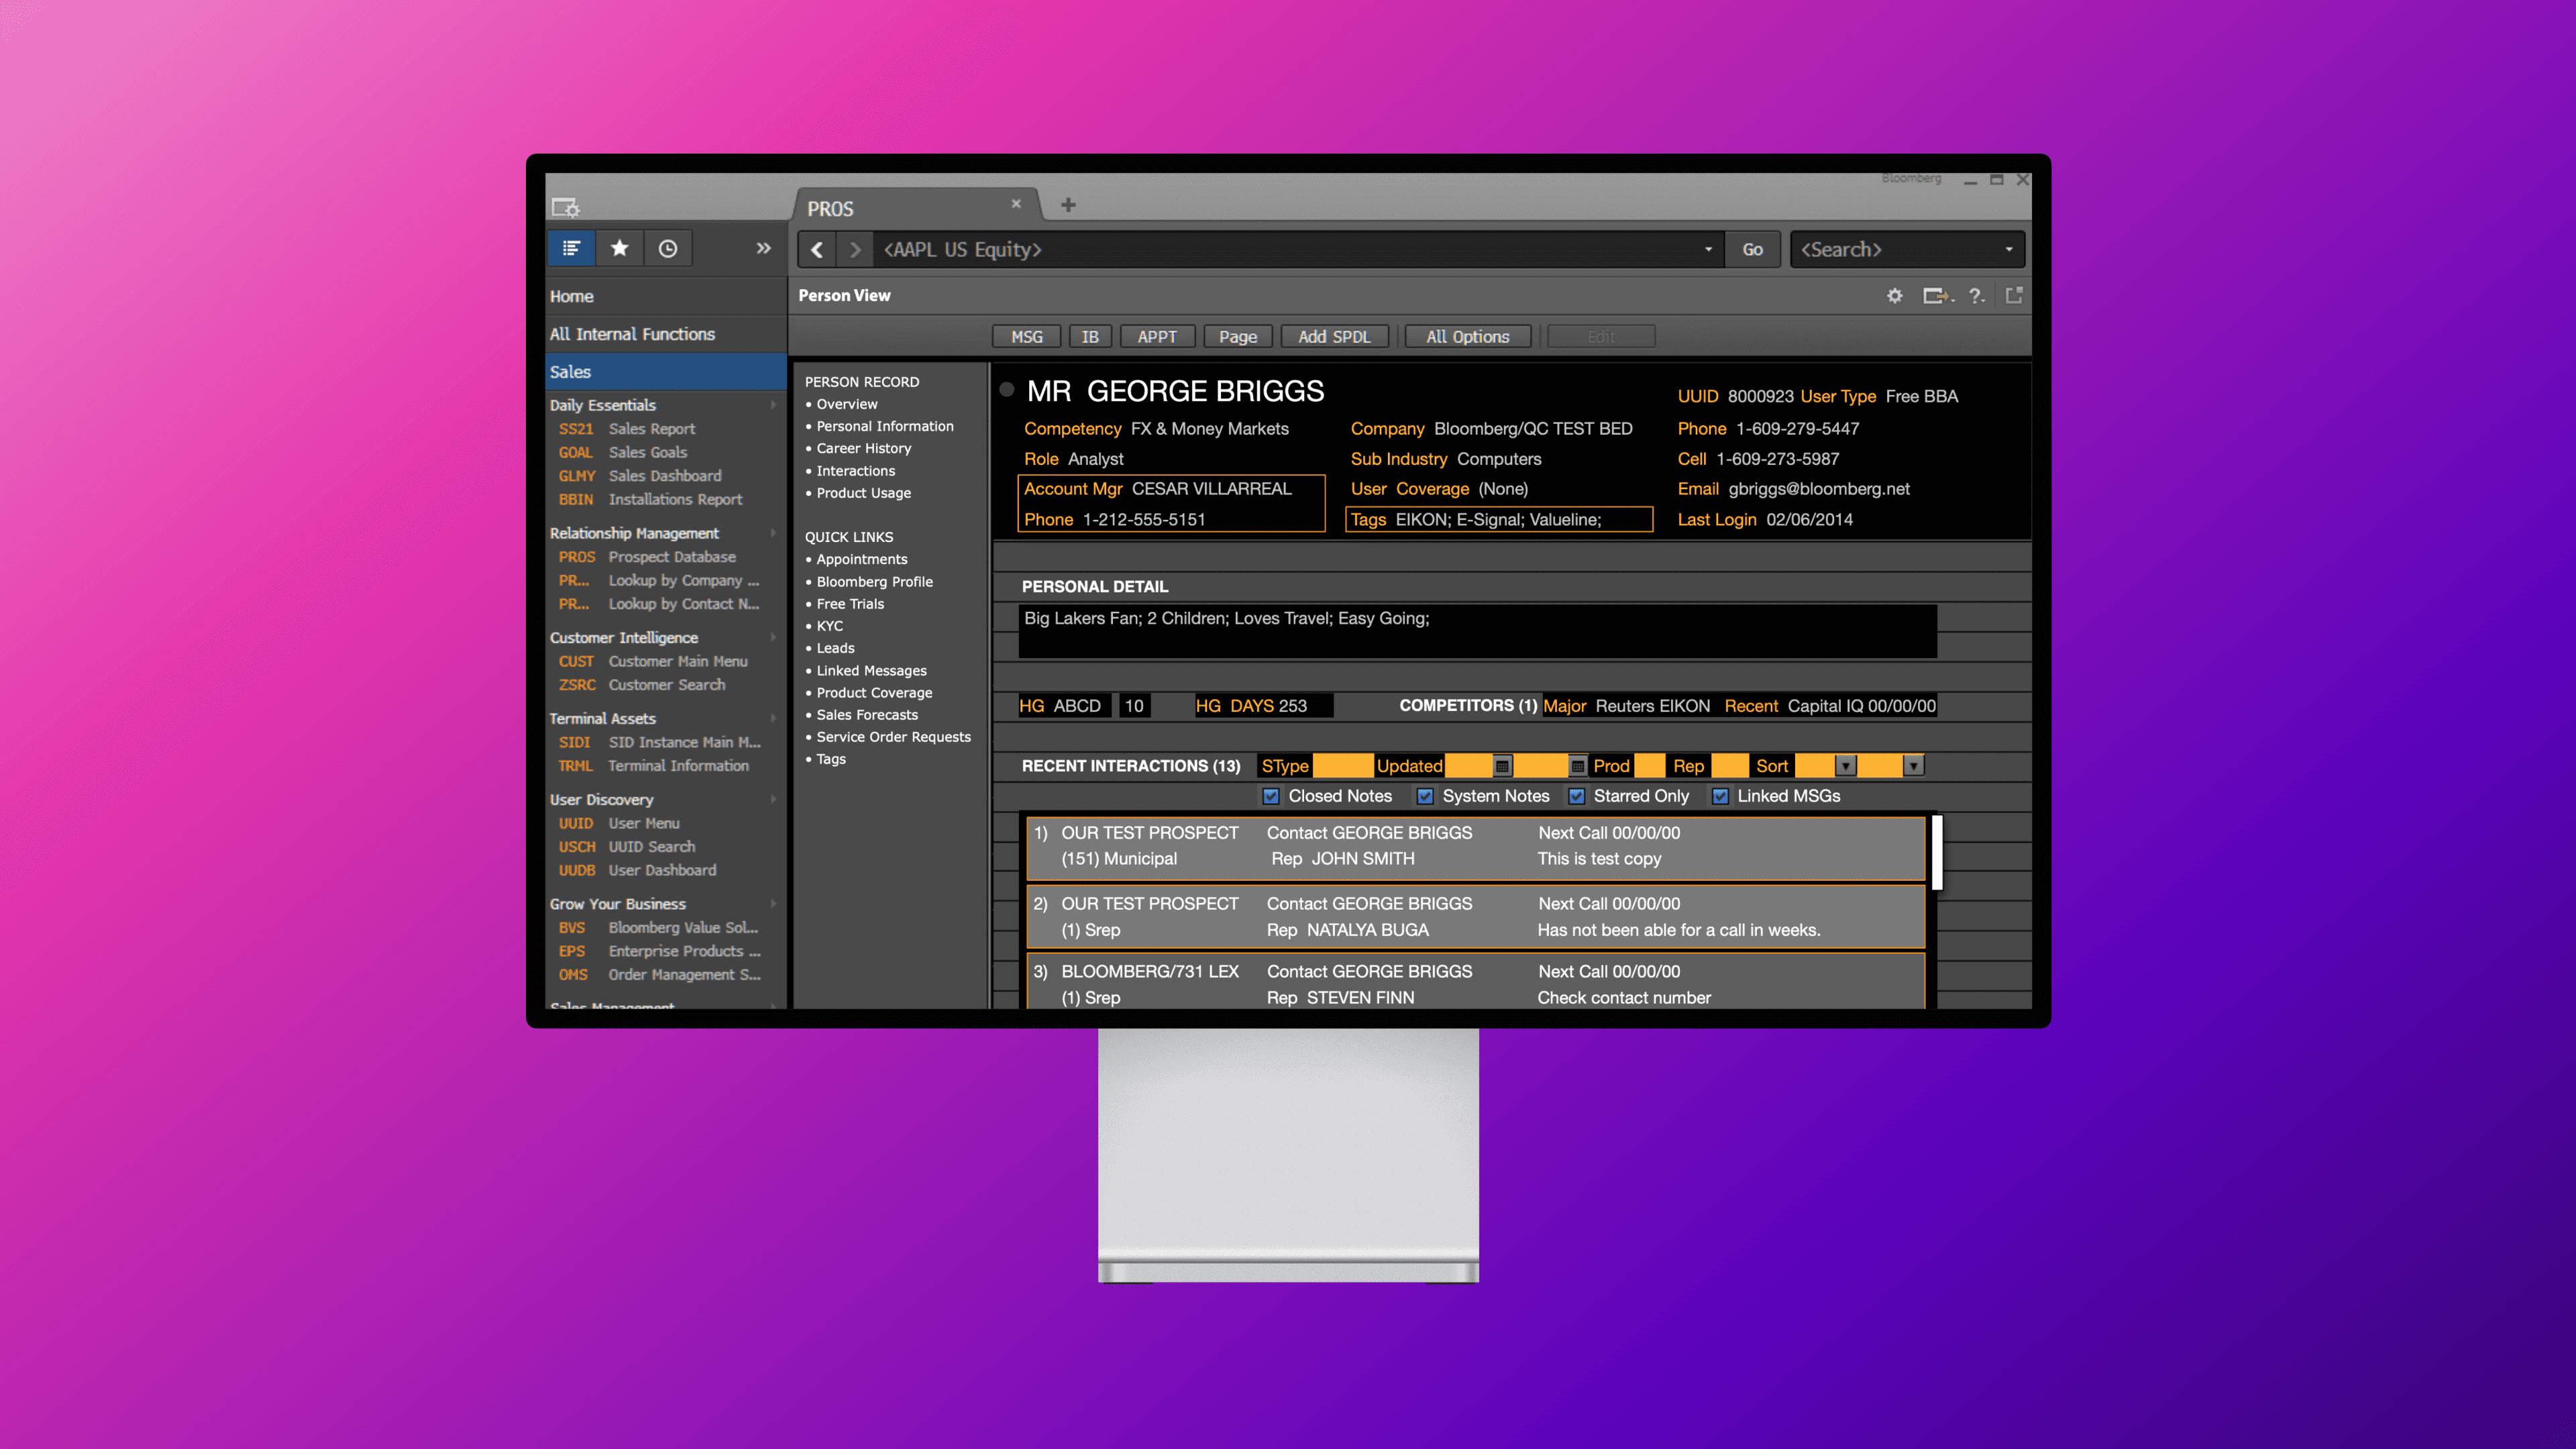Open the Career History link
The image size is (2576, 1449).
[x=864, y=449]
